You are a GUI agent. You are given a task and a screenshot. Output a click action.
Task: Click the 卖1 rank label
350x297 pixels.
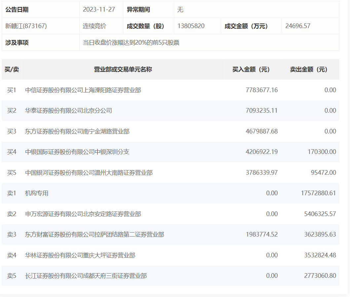(x=12, y=193)
